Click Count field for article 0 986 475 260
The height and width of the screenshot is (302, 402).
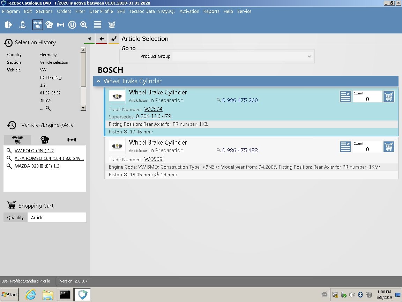367,97
